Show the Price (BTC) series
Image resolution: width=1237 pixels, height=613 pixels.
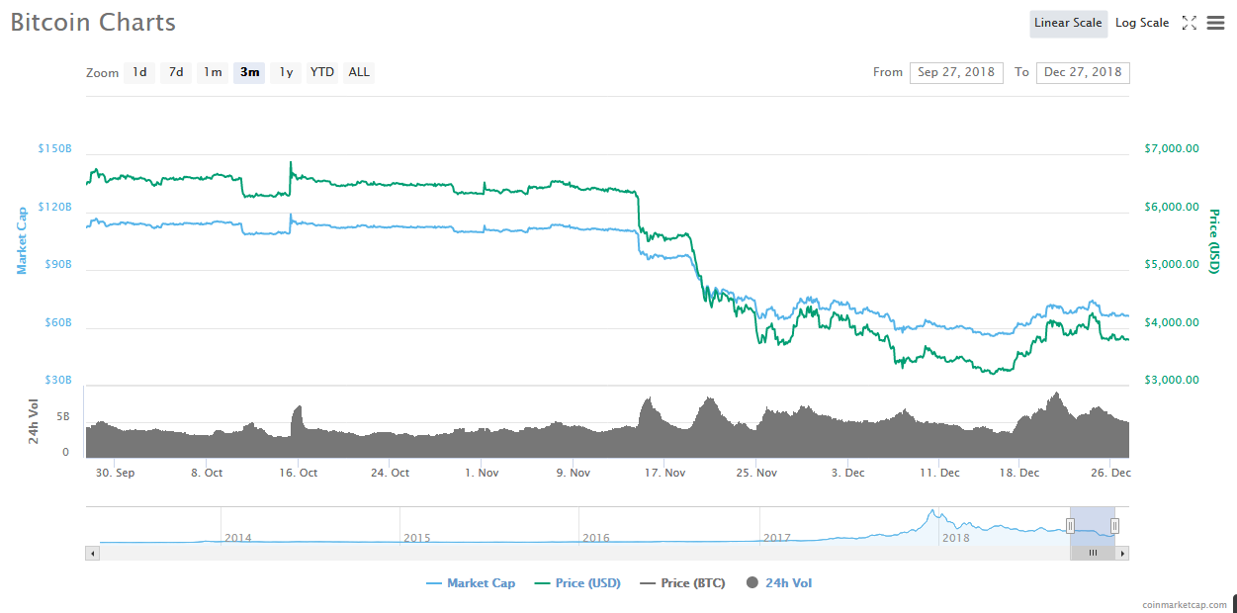click(682, 583)
